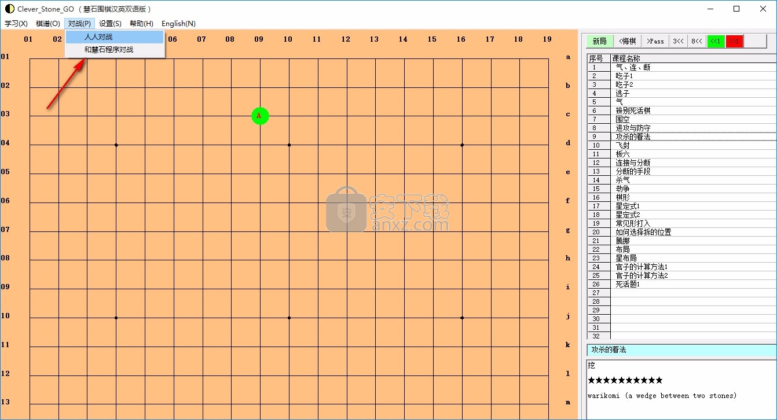Image resolution: width=777 pixels, height=420 pixels.
Task: Select lesson 星定式2
Action: [x=693, y=215]
